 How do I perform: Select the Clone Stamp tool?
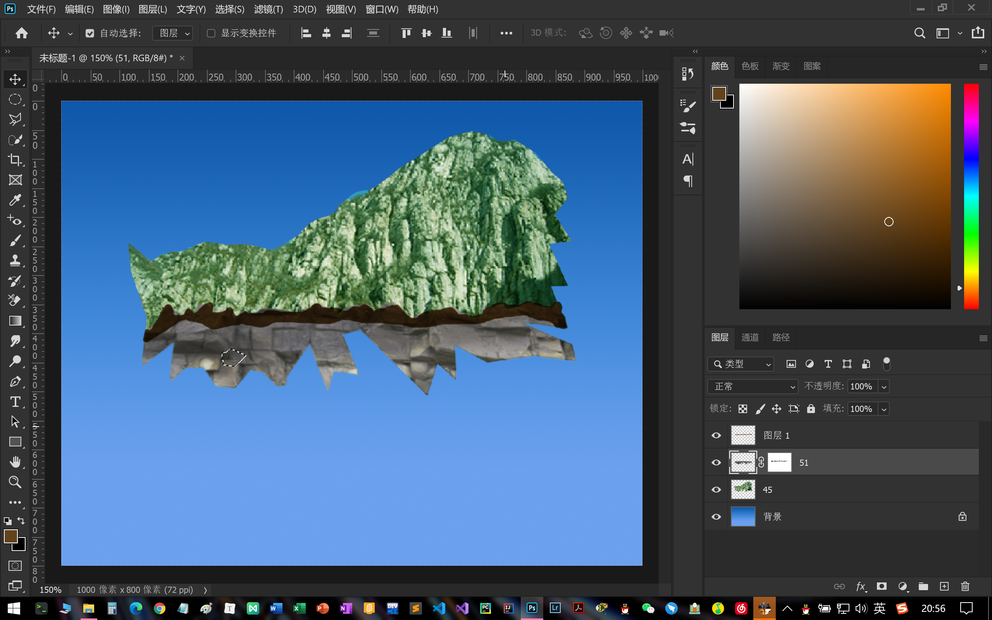15,261
